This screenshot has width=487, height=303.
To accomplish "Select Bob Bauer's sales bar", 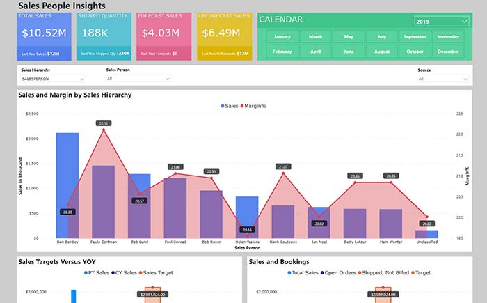I will [211, 215].
